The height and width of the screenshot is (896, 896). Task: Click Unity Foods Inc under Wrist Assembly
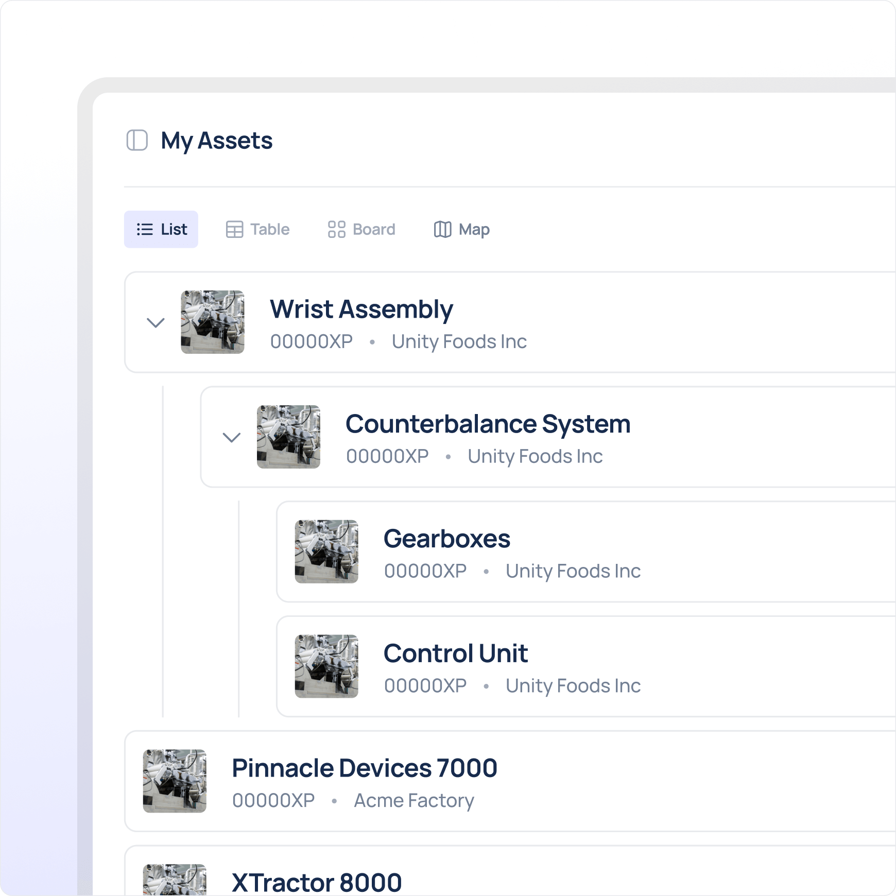point(459,342)
